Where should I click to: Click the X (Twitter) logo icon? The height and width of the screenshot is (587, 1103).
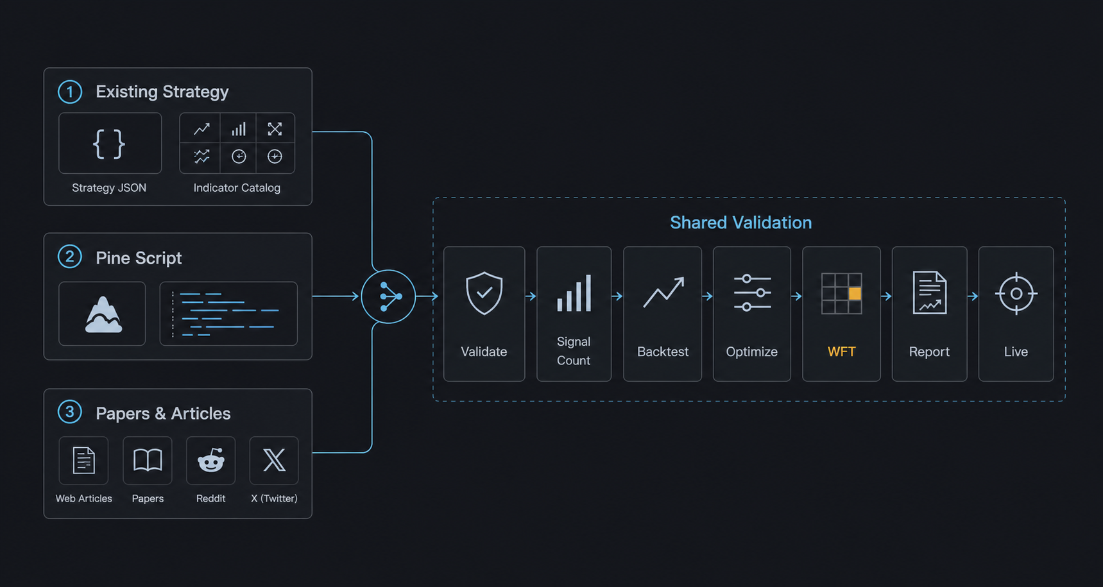[x=274, y=461]
